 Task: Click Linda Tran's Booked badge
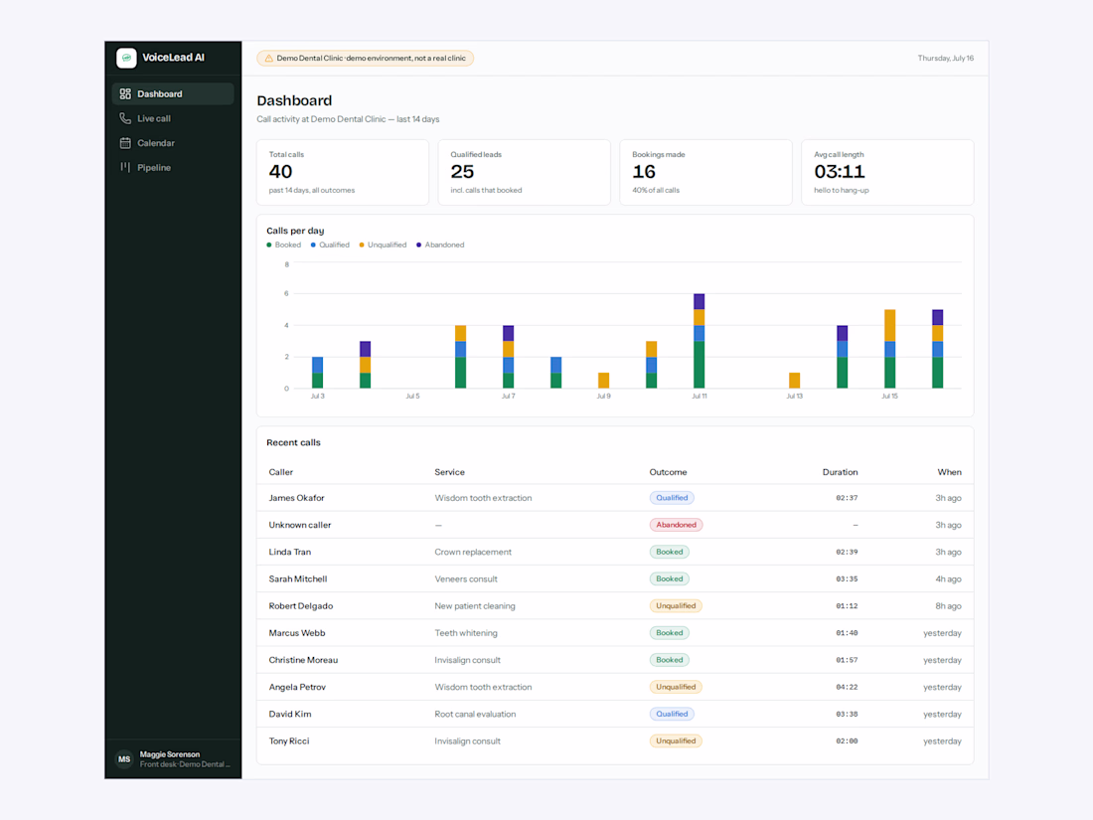click(x=669, y=553)
